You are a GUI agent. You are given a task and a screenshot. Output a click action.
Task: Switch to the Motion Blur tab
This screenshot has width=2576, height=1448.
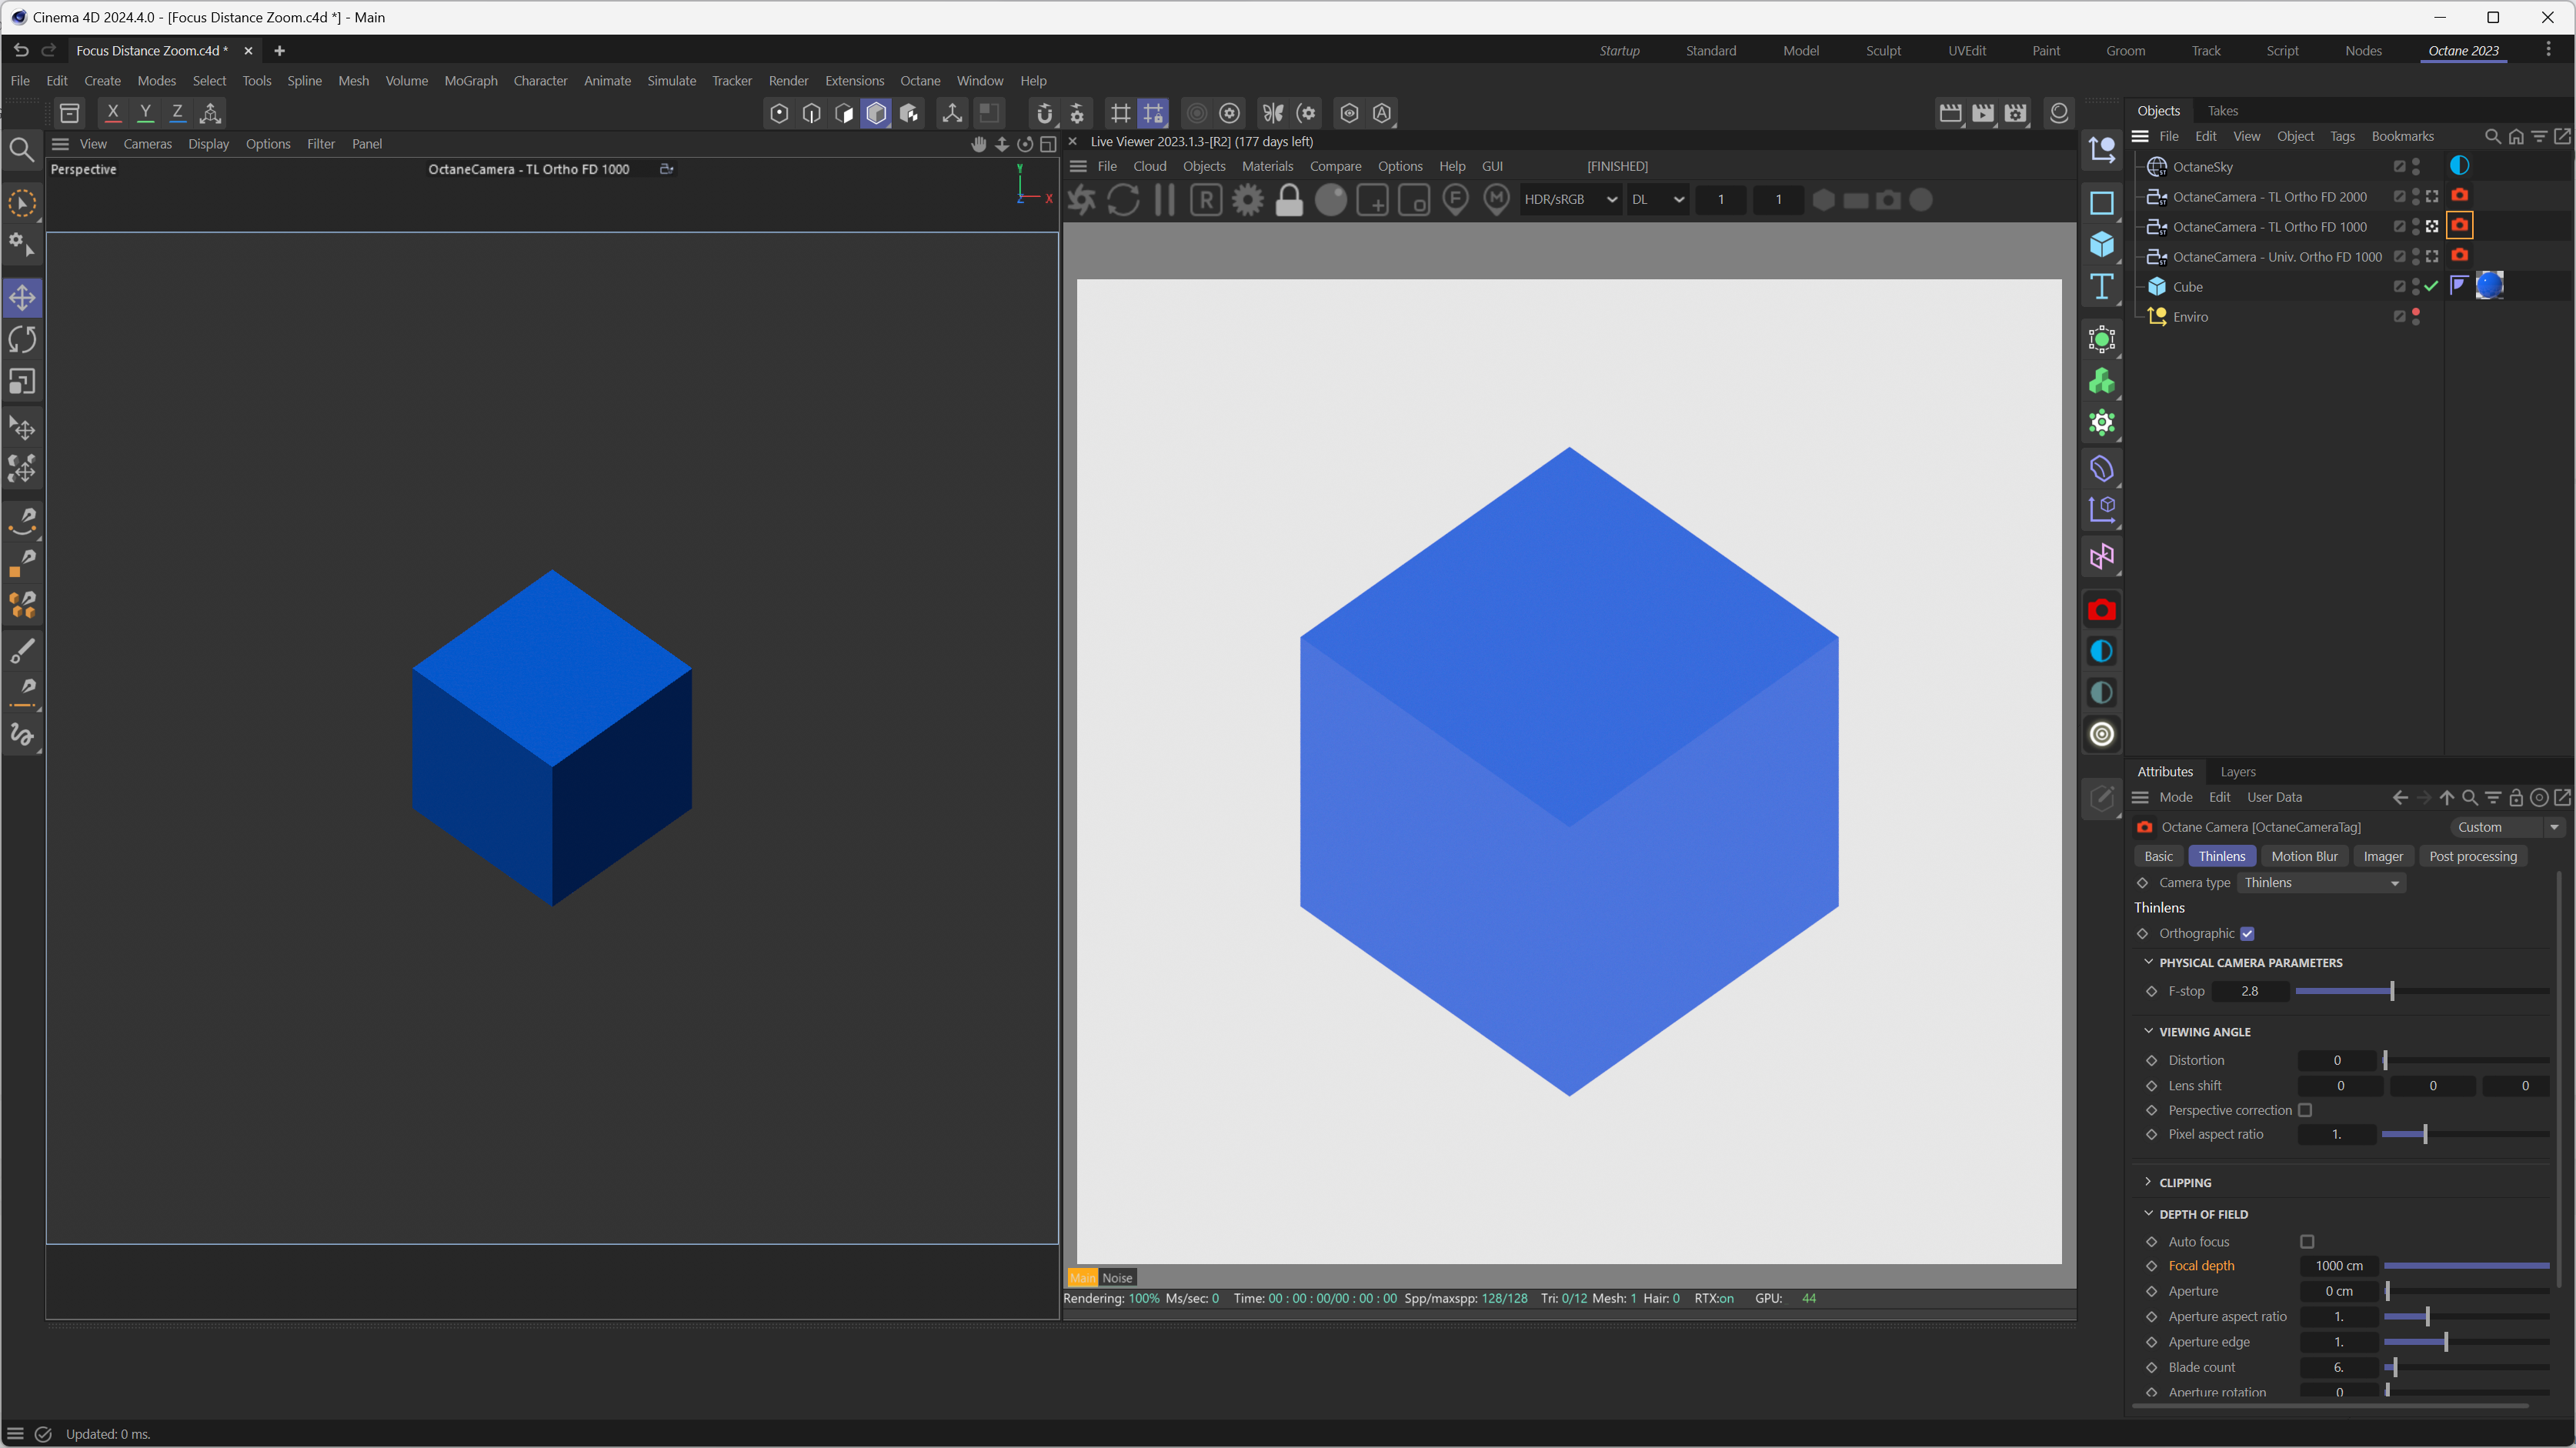click(2304, 856)
